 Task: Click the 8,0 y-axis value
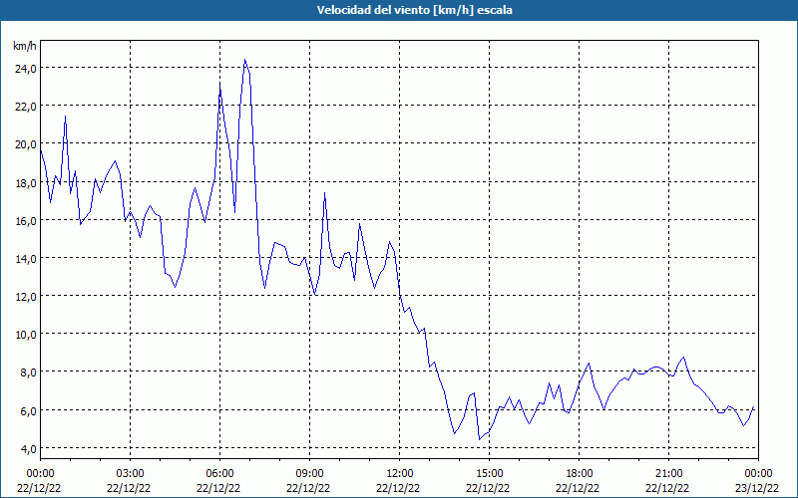pos(28,372)
